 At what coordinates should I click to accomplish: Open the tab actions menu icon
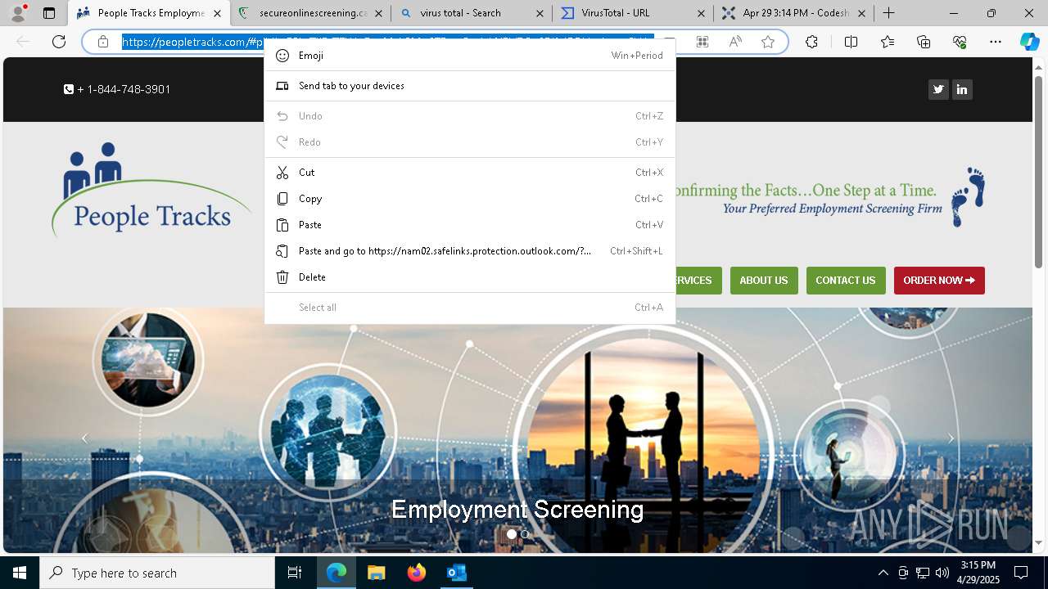(49, 13)
